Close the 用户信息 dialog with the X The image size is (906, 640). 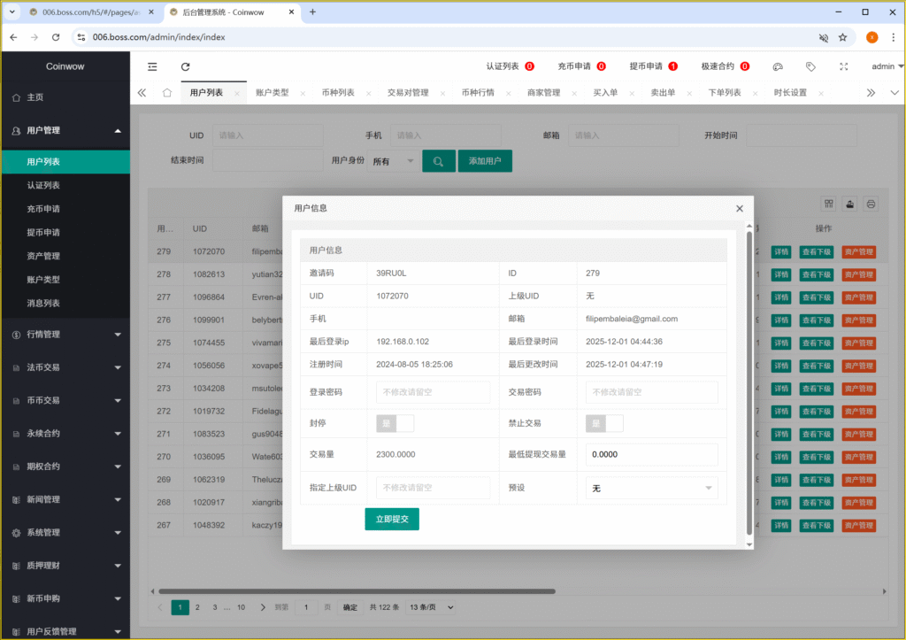740,208
